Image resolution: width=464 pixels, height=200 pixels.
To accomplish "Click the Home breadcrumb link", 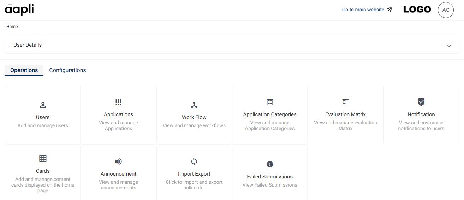I will click(x=12, y=27).
